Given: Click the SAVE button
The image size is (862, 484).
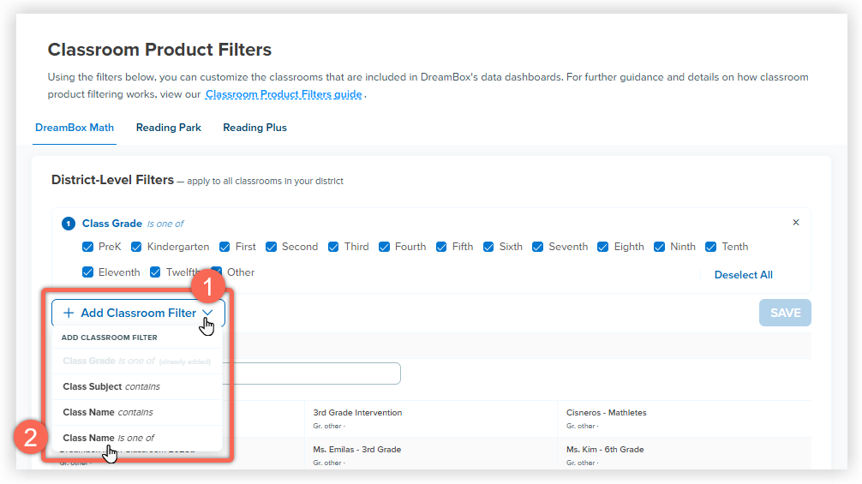Looking at the screenshot, I should pyautogui.click(x=785, y=313).
